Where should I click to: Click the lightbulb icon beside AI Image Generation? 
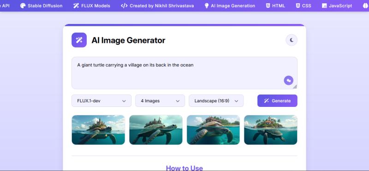pyautogui.click(x=207, y=6)
